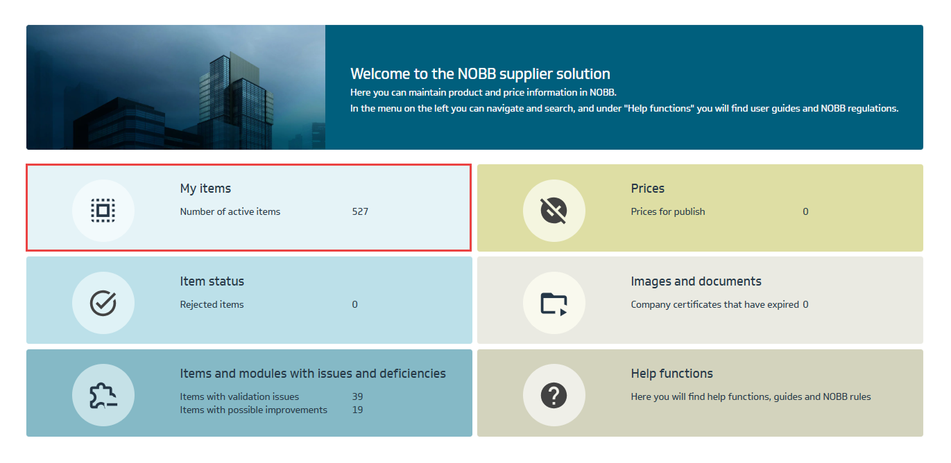Open Images and documents heading
The image size is (951, 463).
(x=696, y=281)
